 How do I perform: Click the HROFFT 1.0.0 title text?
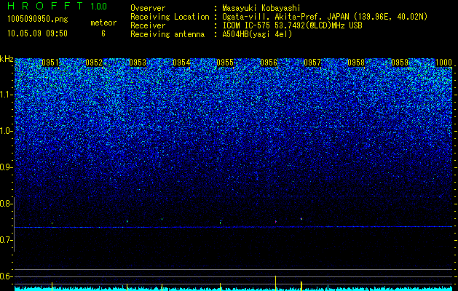(57, 6)
